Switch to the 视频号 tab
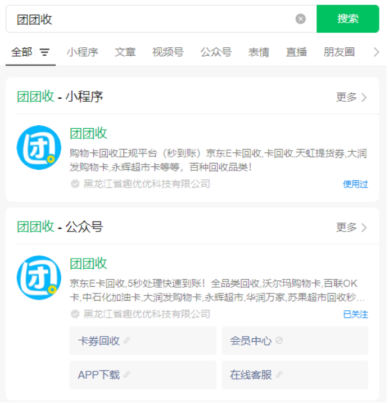Screen dimensions: 389x403 [168, 52]
